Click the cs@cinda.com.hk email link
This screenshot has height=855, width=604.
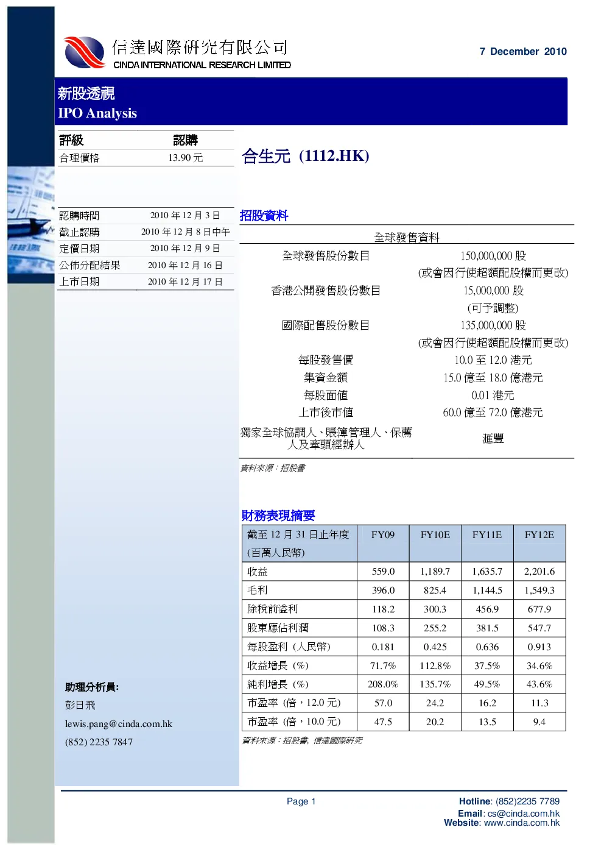click(x=524, y=814)
